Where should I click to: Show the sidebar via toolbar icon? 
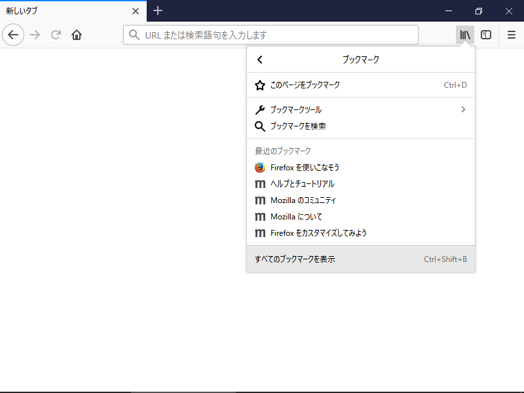(x=486, y=35)
